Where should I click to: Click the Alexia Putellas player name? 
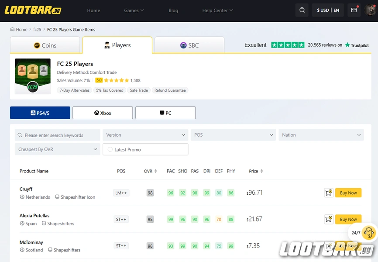click(34, 215)
